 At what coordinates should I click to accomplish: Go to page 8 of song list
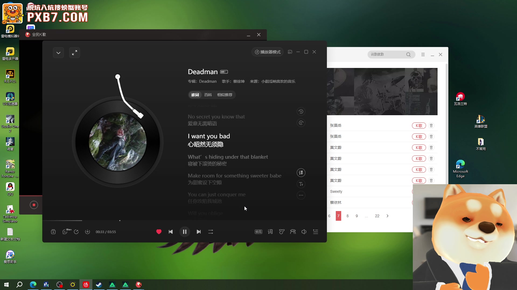pos(348,216)
